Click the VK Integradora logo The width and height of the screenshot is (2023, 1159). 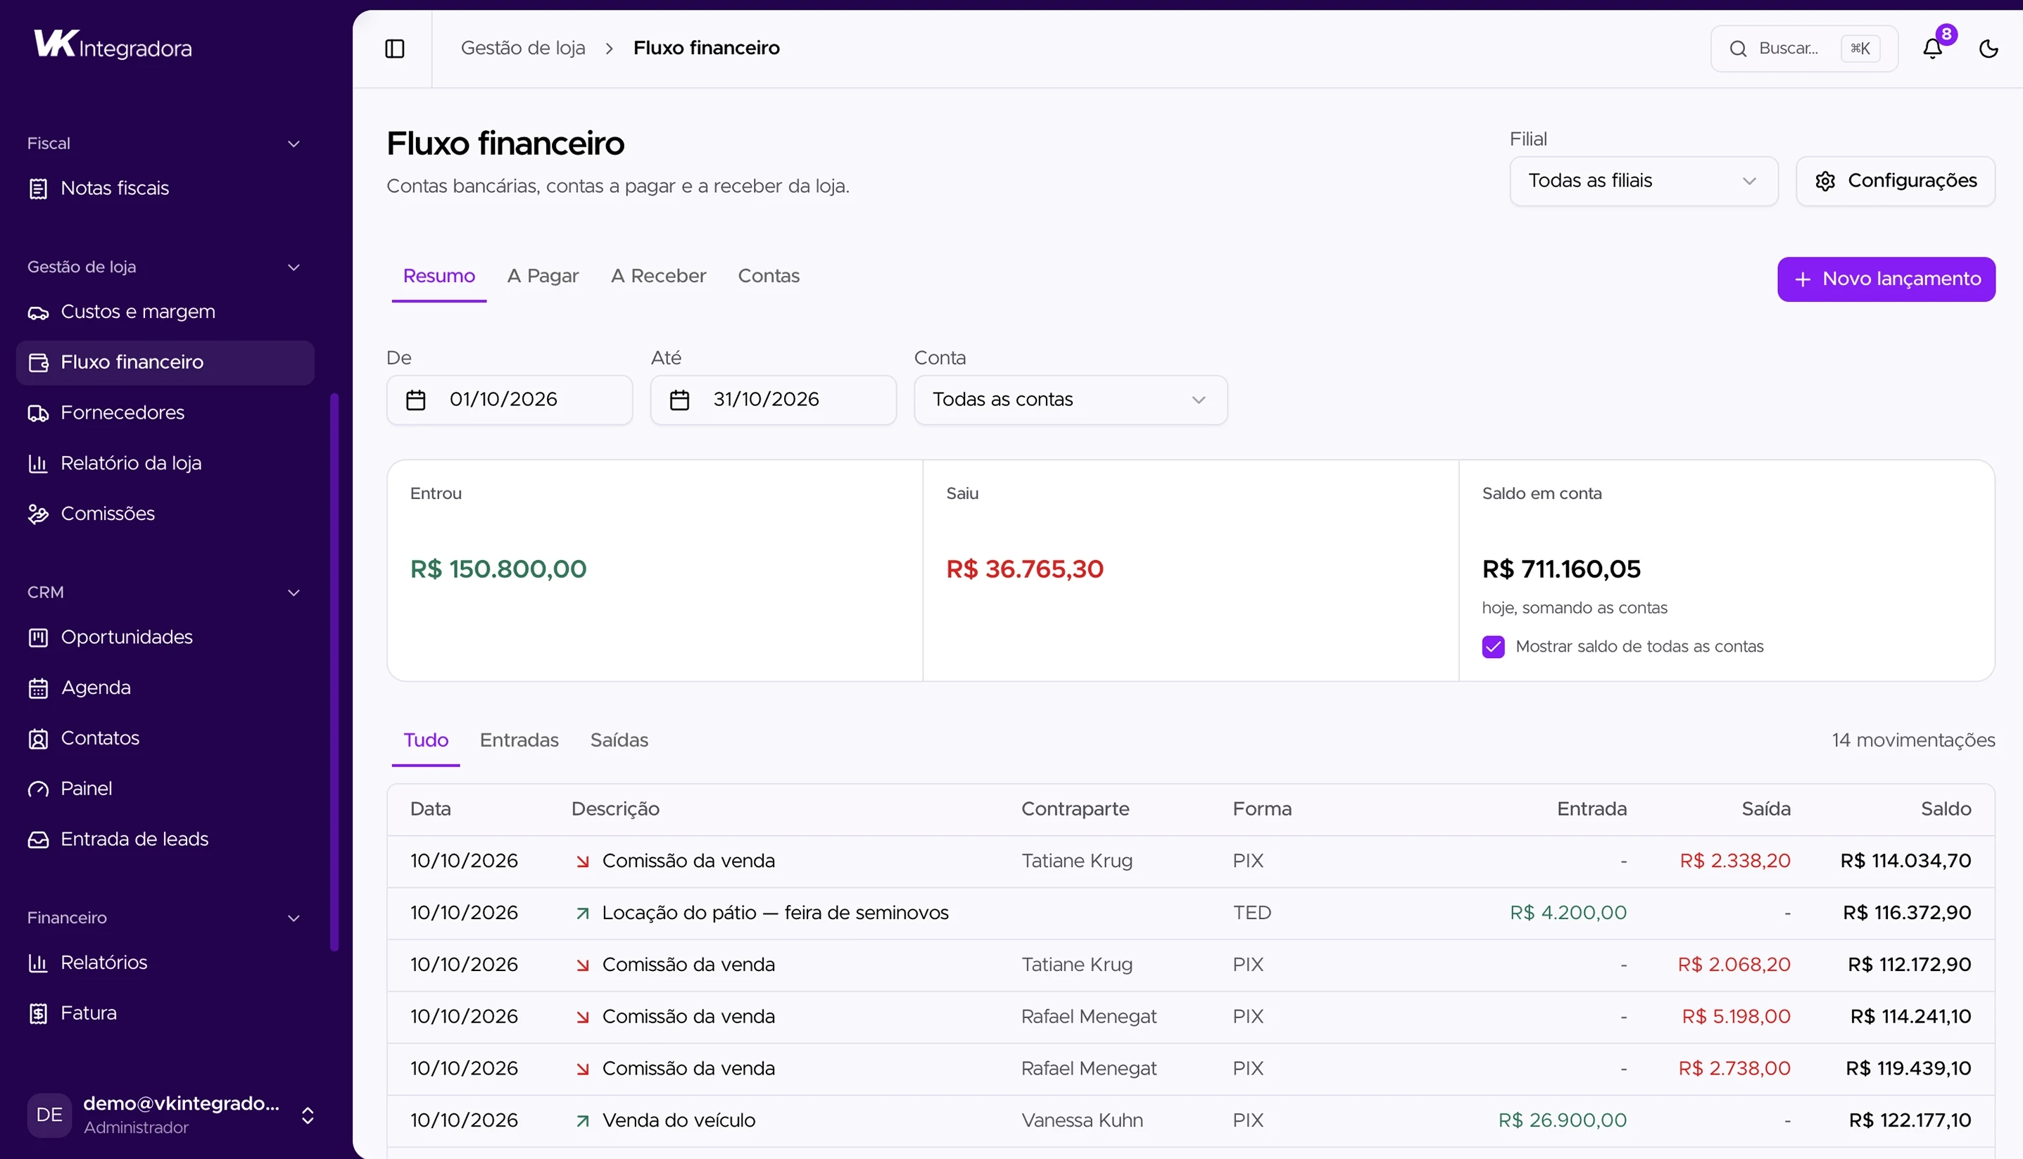tap(112, 45)
